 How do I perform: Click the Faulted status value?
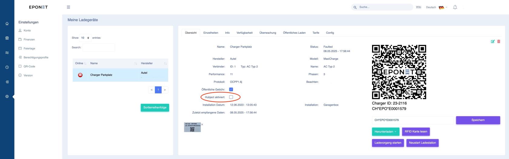(x=328, y=47)
